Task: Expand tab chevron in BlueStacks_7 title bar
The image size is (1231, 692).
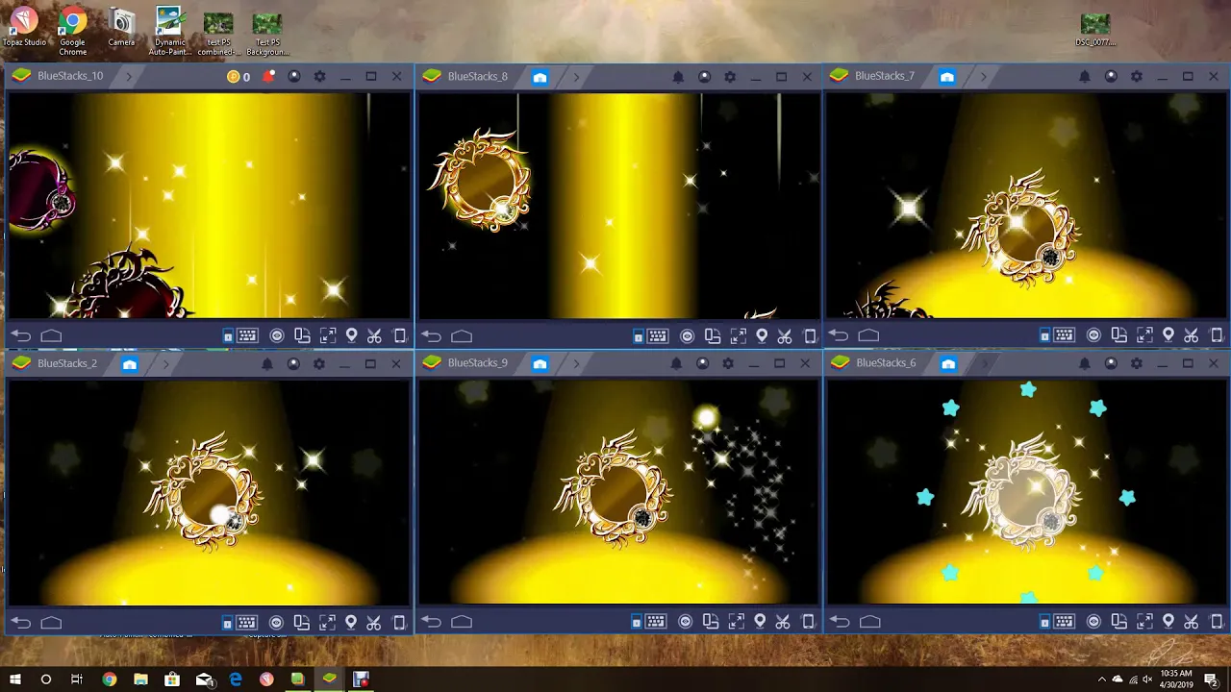Action: [x=983, y=77]
